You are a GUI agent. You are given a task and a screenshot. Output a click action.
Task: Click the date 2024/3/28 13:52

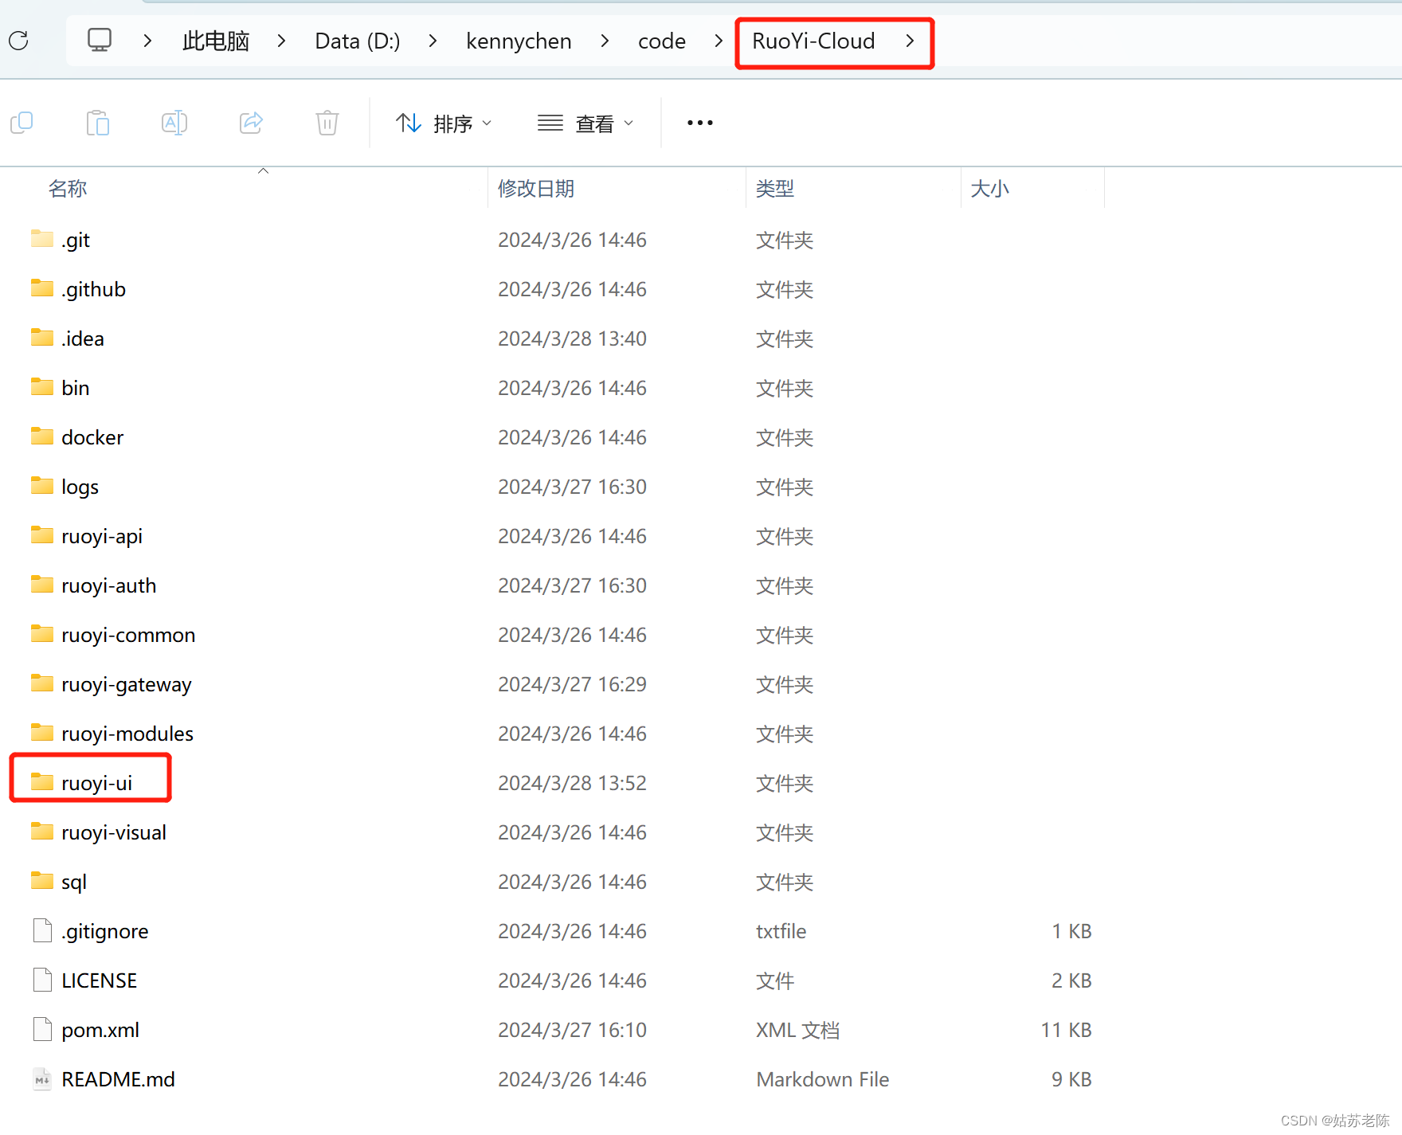tap(572, 783)
